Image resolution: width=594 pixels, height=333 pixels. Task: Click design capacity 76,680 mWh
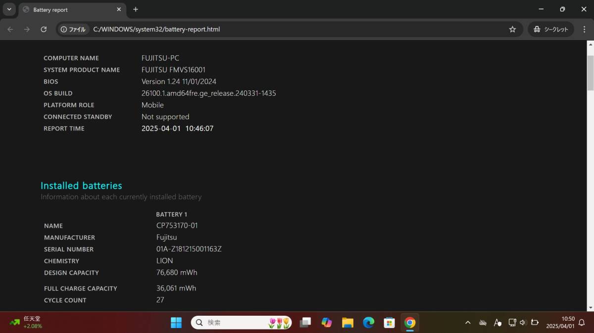(177, 273)
